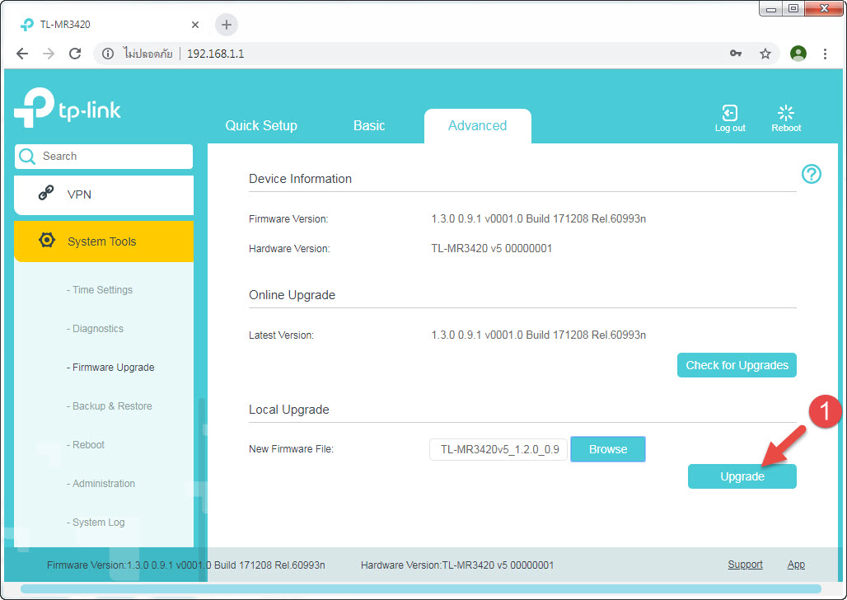Viewport: 847px width, 600px height.
Task: Click the New Firmware File field
Action: 498,449
